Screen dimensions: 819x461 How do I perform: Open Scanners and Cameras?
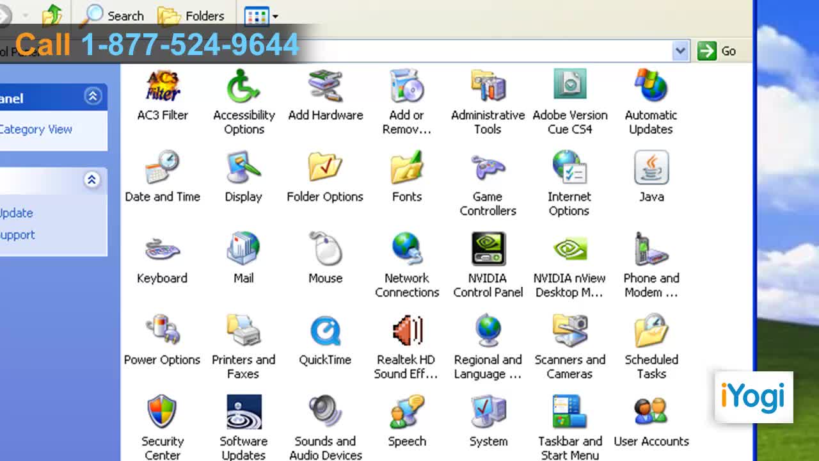pyautogui.click(x=569, y=346)
